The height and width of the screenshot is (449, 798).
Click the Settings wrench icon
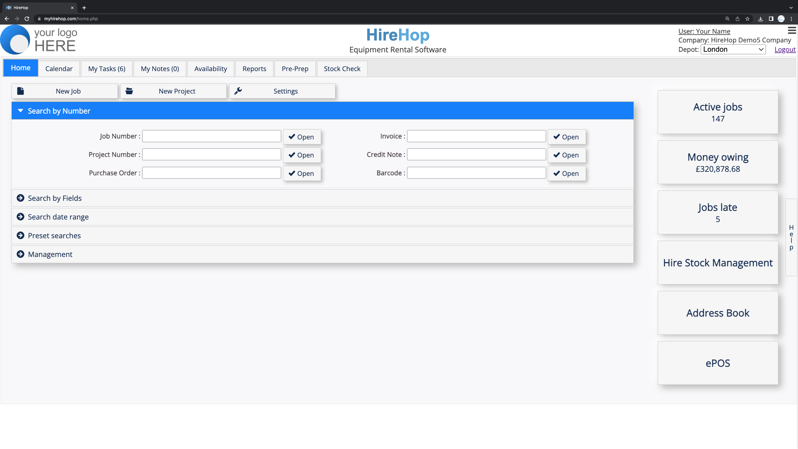238,91
